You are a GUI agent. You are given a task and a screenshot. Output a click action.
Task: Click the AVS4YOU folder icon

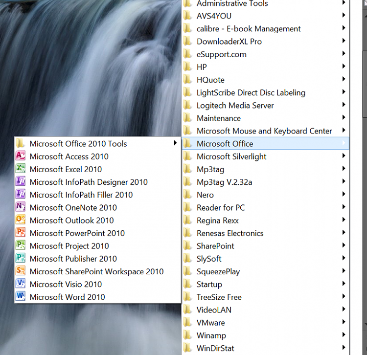[x=187, y=16]
